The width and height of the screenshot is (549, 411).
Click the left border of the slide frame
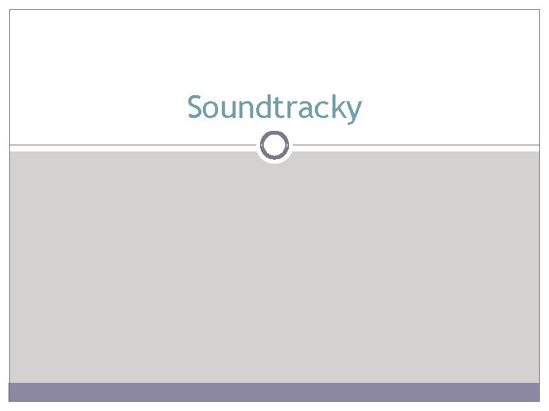9,196
